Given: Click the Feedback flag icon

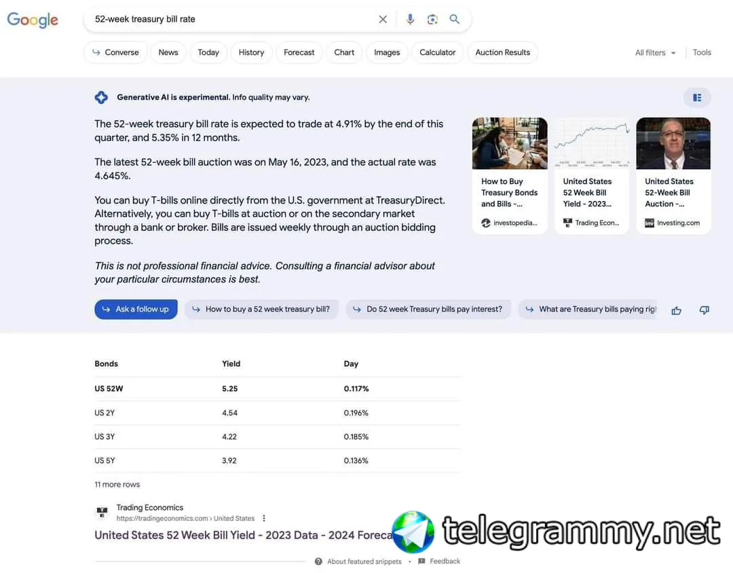Looking at the screenshot, I should [421, 561].
